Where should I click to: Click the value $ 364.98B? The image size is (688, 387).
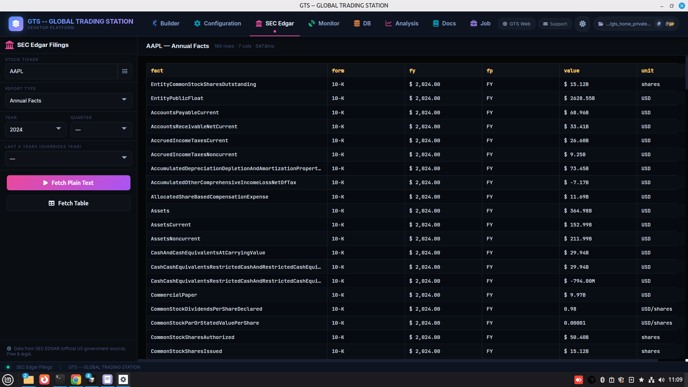point(578,211)
